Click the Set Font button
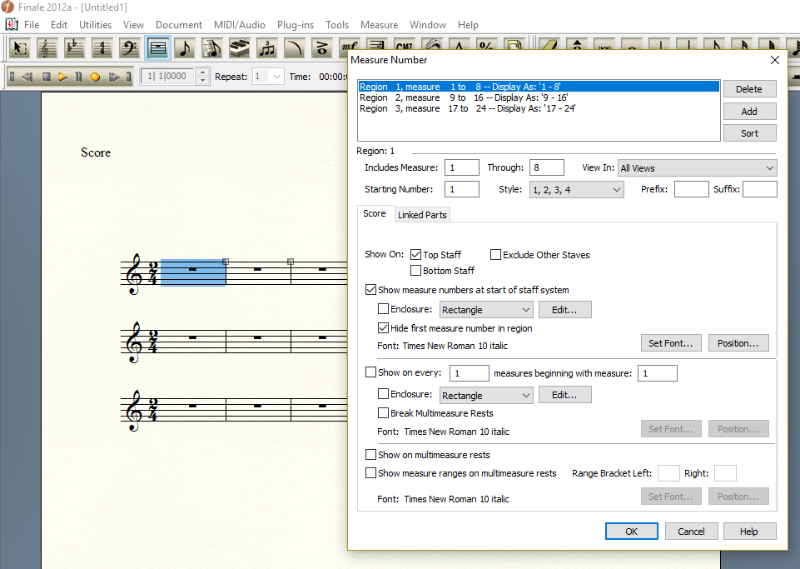This screenshot has width=800, height=569. [x=671, y=343]
